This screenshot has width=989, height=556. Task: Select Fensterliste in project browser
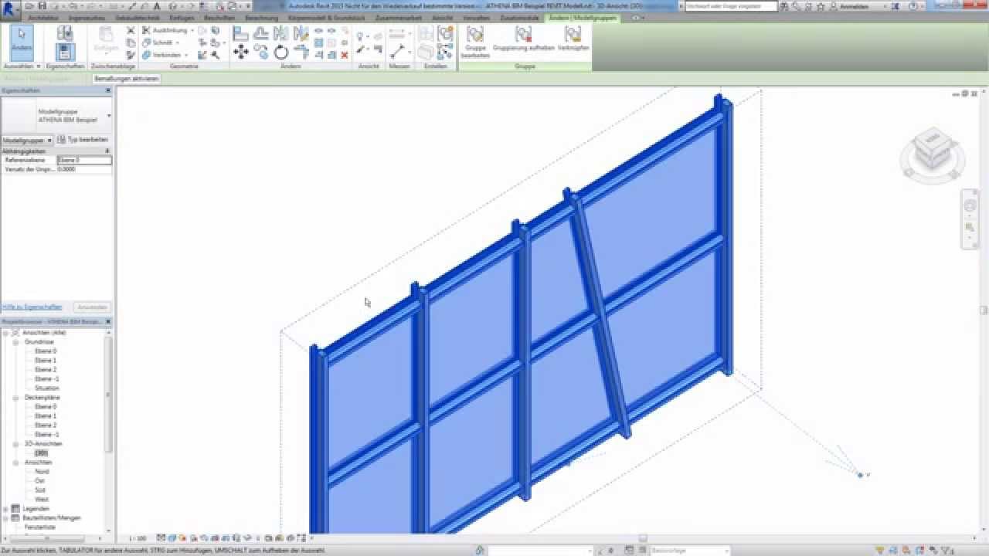pyautogui.click(x=41, y=527)
